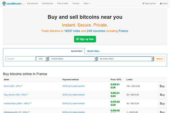170x113 pixels.
Task: Click green status dot next to Teja_ishwar
Action: [x=27, y=94]
